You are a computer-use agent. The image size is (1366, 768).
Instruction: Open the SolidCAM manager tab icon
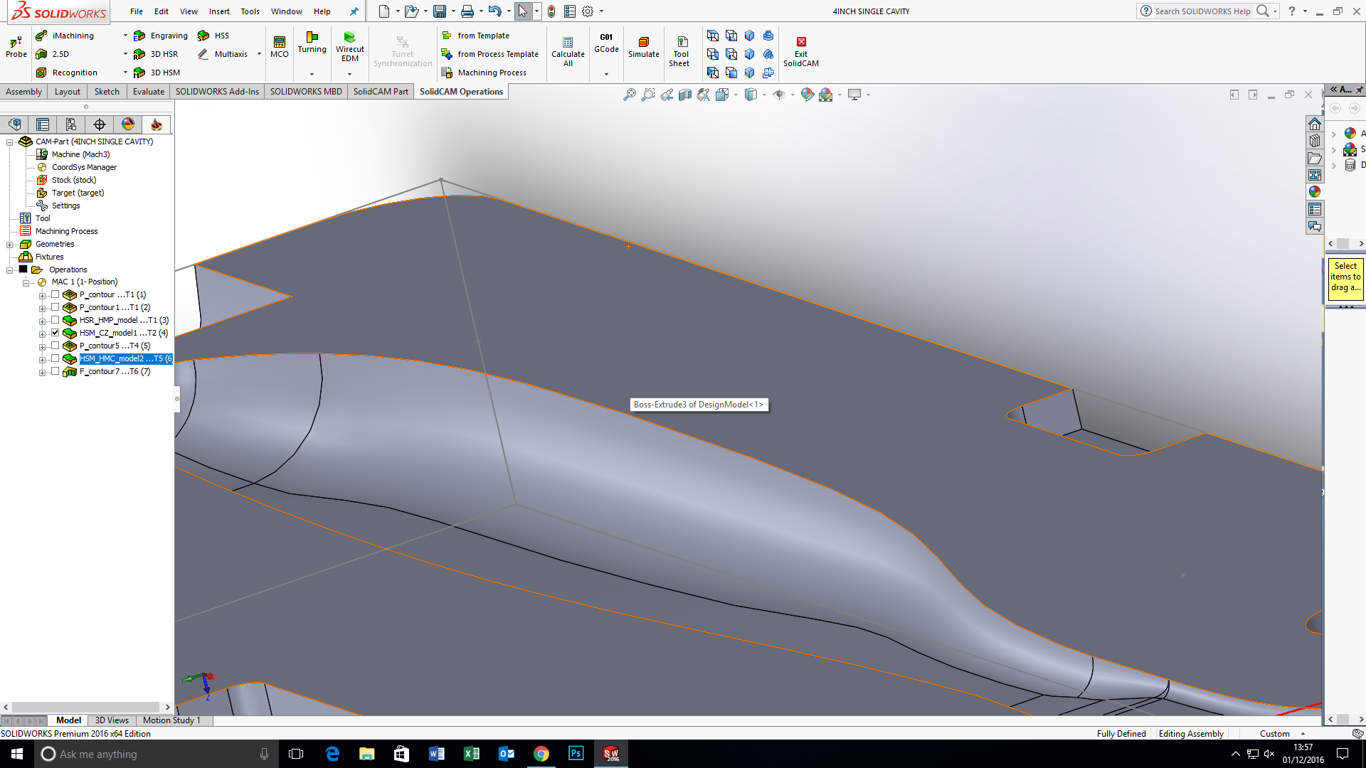pyautogui.click(x=156, y=124)
